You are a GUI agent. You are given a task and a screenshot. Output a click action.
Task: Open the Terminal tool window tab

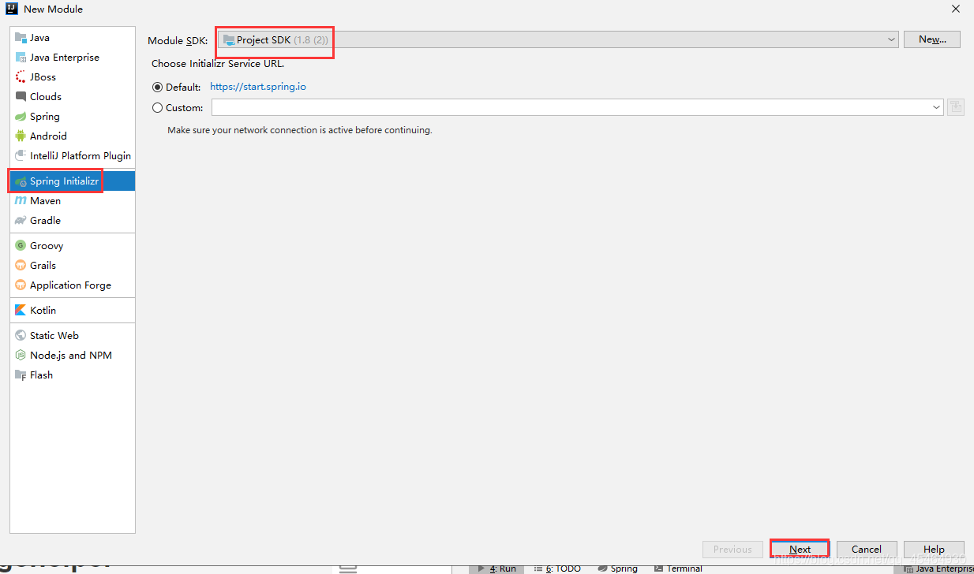[x=678, y=568]
